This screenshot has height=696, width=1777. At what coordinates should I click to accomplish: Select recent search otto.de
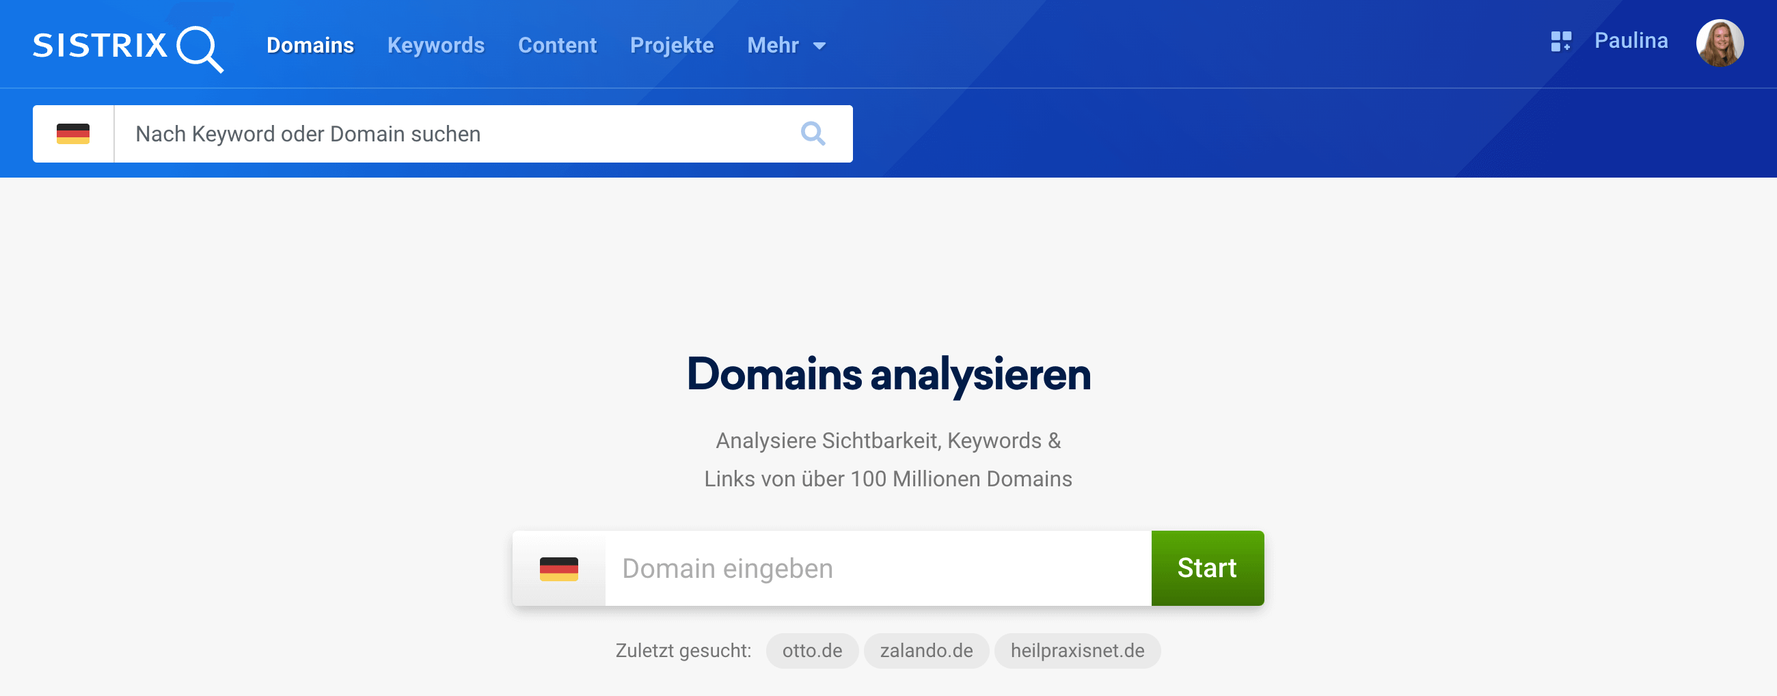pyautogui.click(x=811, y=650)
